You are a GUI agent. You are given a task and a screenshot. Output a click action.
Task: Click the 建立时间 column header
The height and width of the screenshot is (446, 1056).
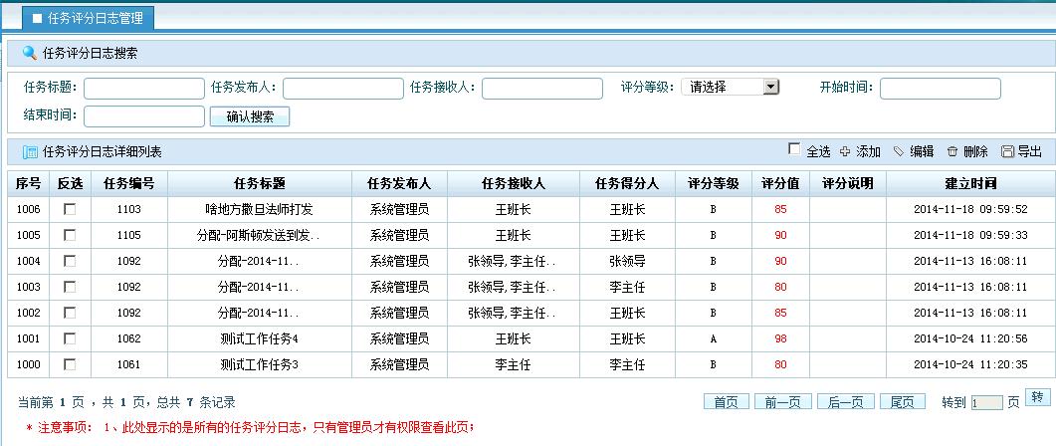pyautogui.click(x=969, y=184)
